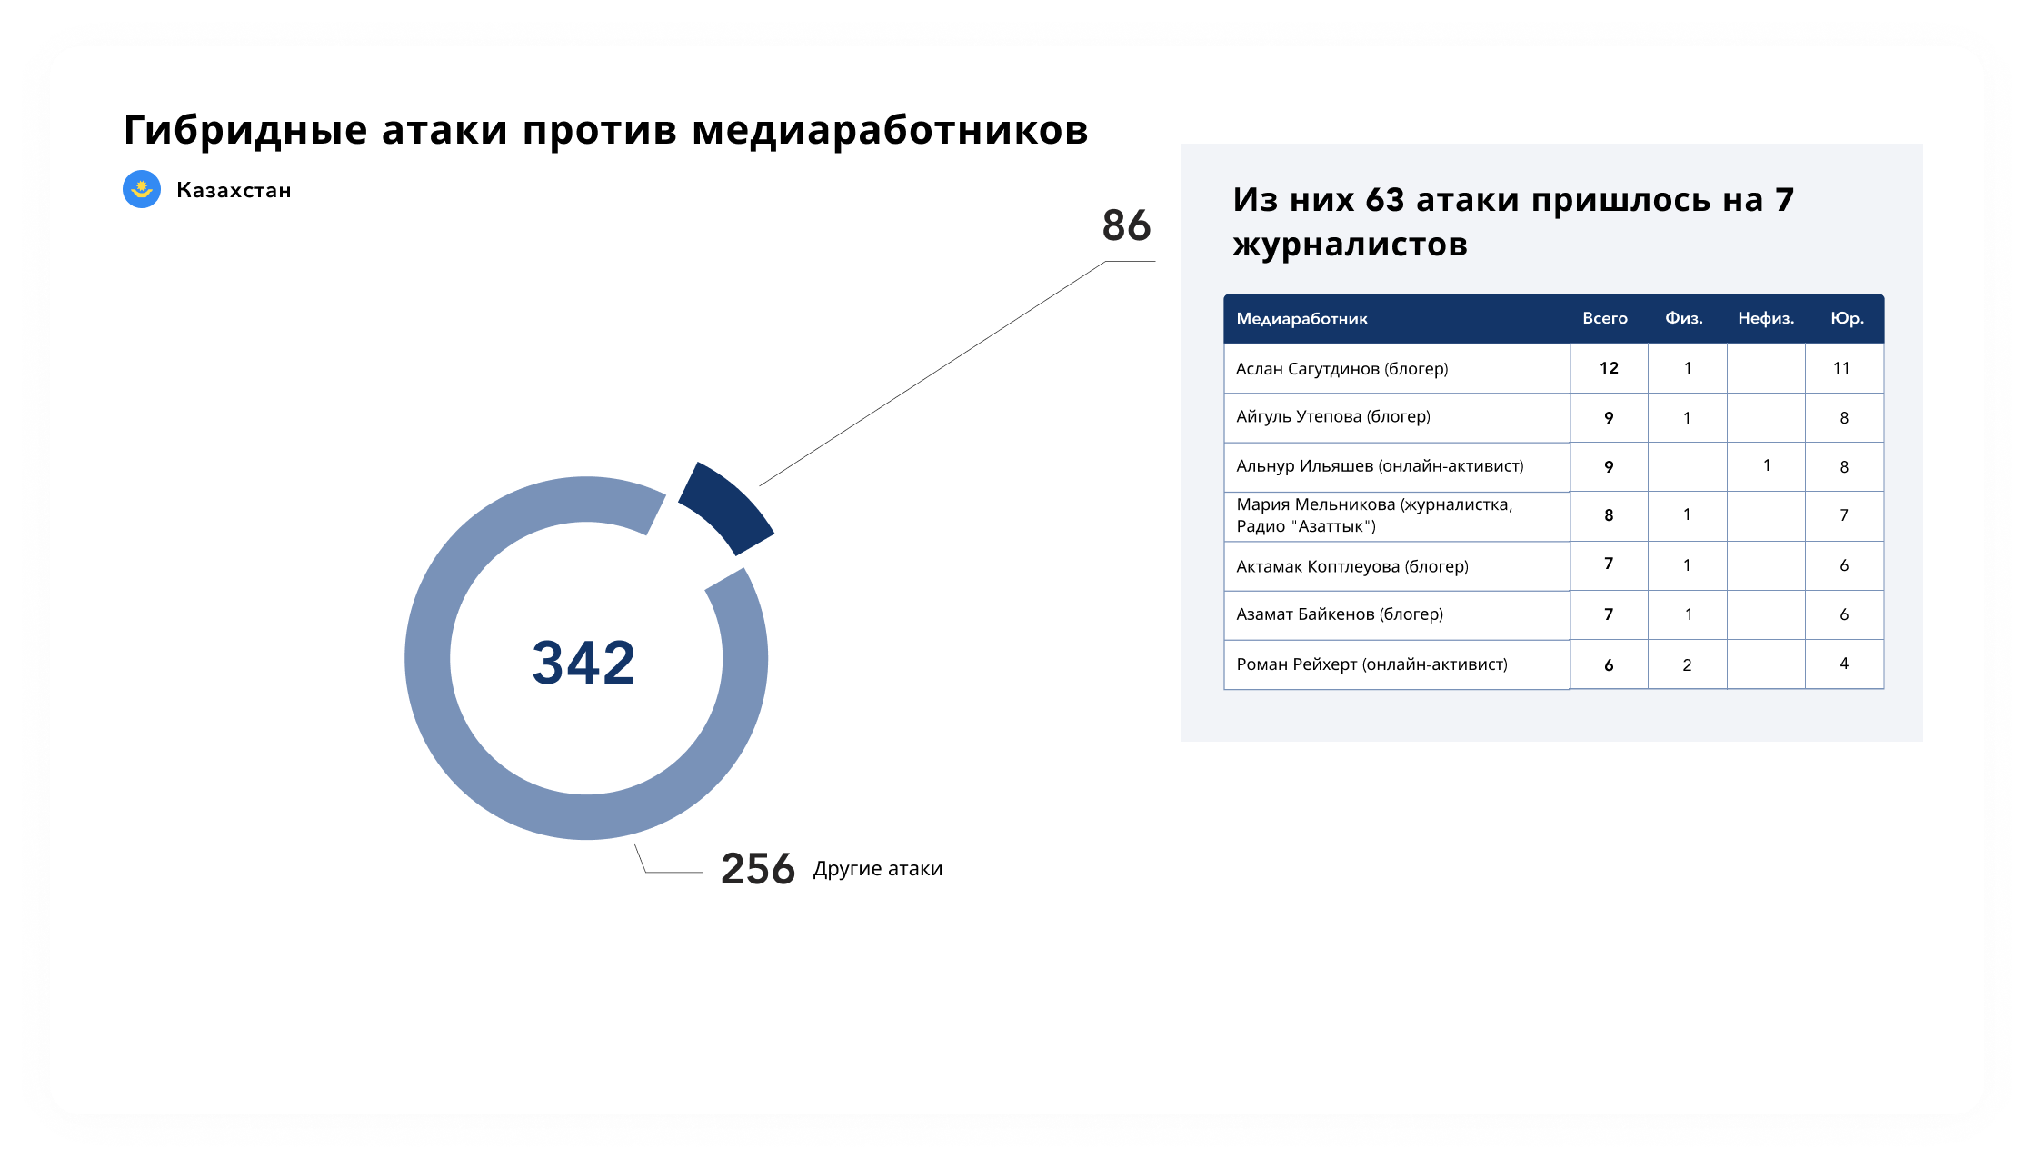Select the light blue donut ring segment

[427, 658]
